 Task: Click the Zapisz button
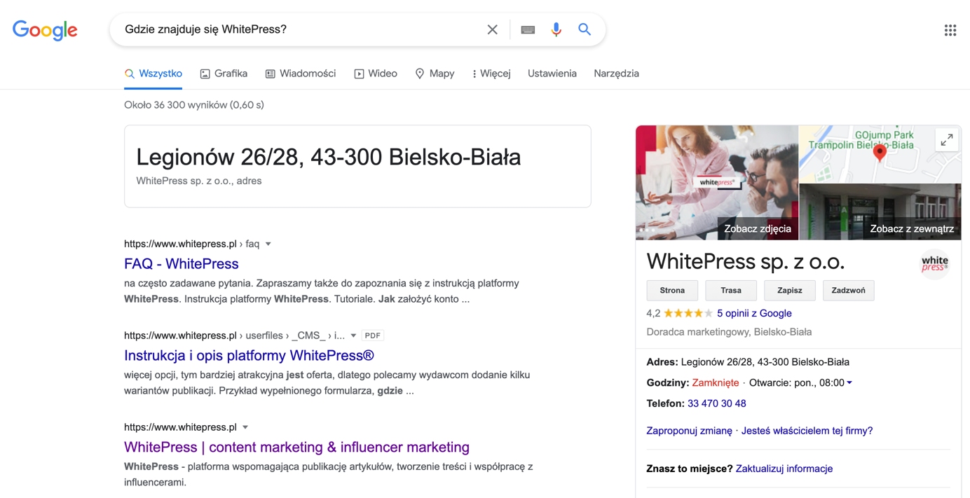790,291
